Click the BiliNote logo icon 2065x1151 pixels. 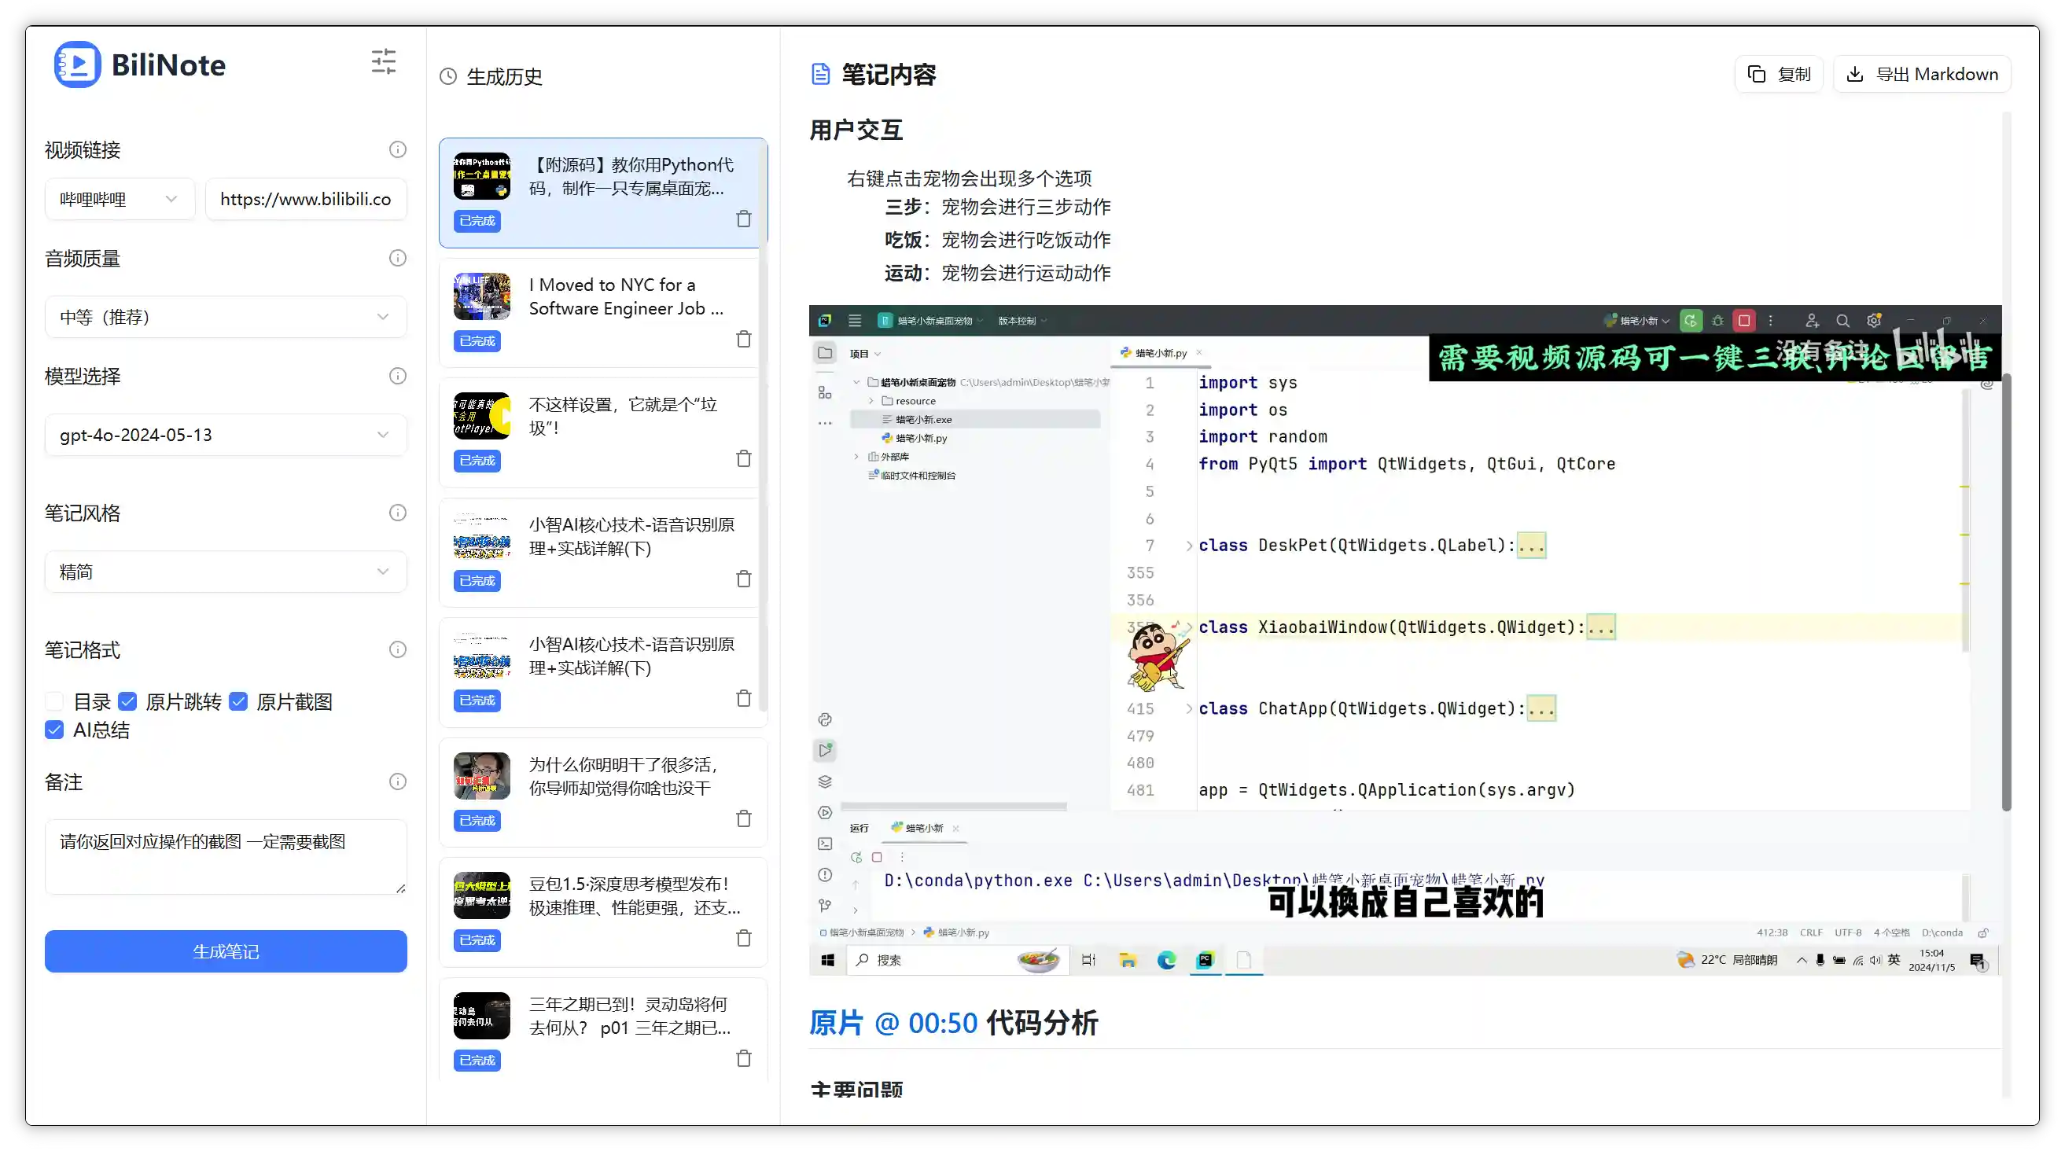[76, 64]
